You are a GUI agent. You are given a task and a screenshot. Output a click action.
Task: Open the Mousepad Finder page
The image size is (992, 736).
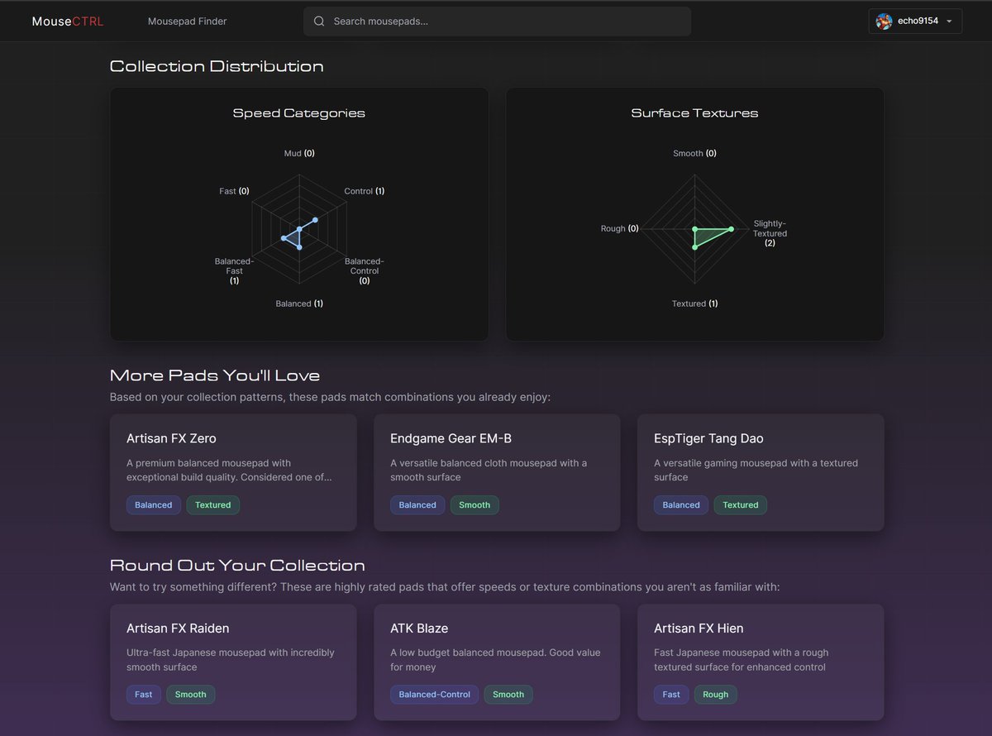[187, 22]
